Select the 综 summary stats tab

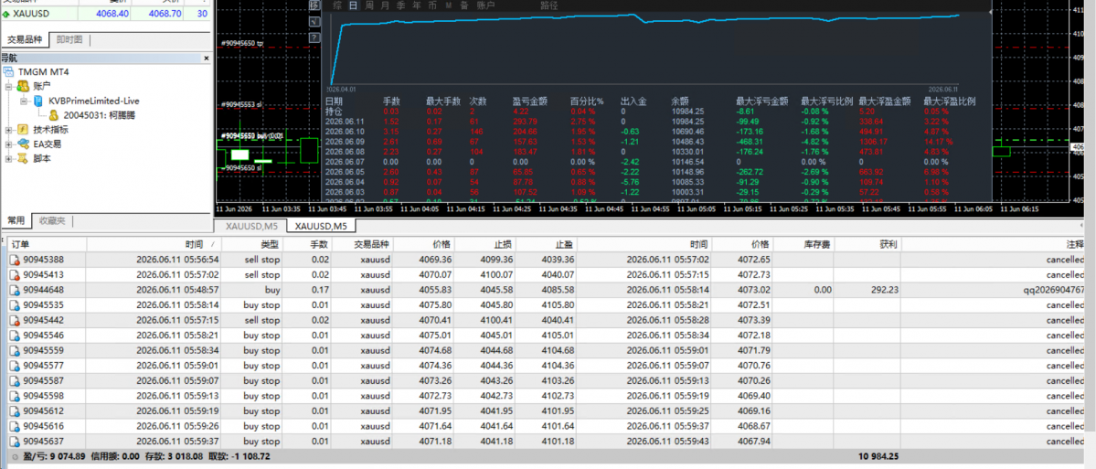click(x=337, y=5)
